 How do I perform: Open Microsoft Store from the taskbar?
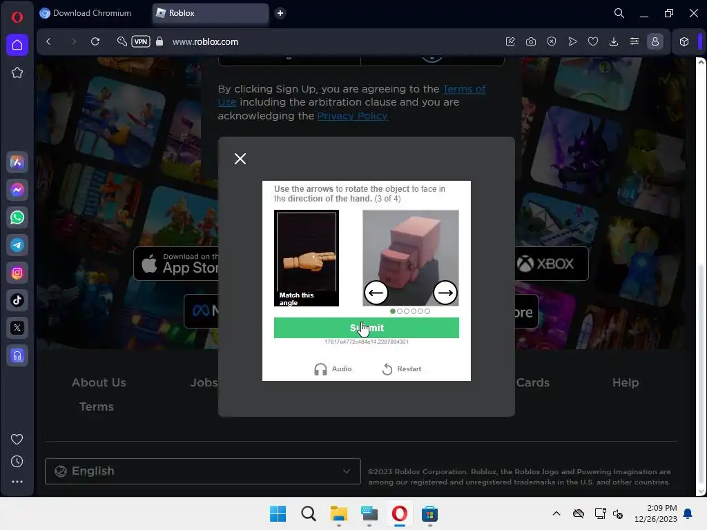click(x=429, y=513)
